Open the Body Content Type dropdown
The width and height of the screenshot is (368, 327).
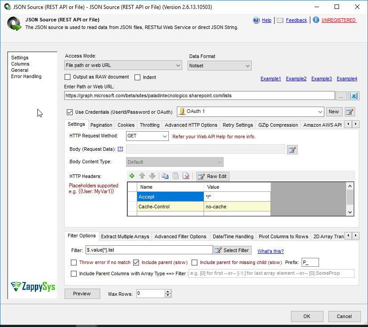tap(175, 162)
